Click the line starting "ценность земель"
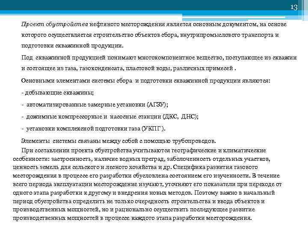 pyautogui.click(x=135, y=167)
